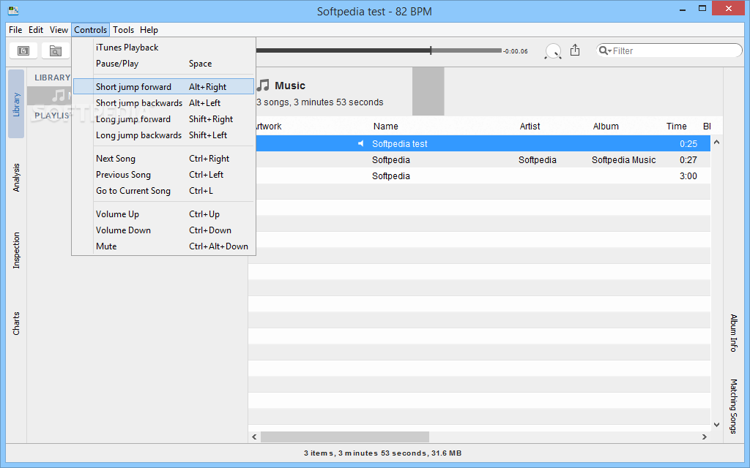Choose Next Song
The image size is (750, 468).
(x=163, y=159)
